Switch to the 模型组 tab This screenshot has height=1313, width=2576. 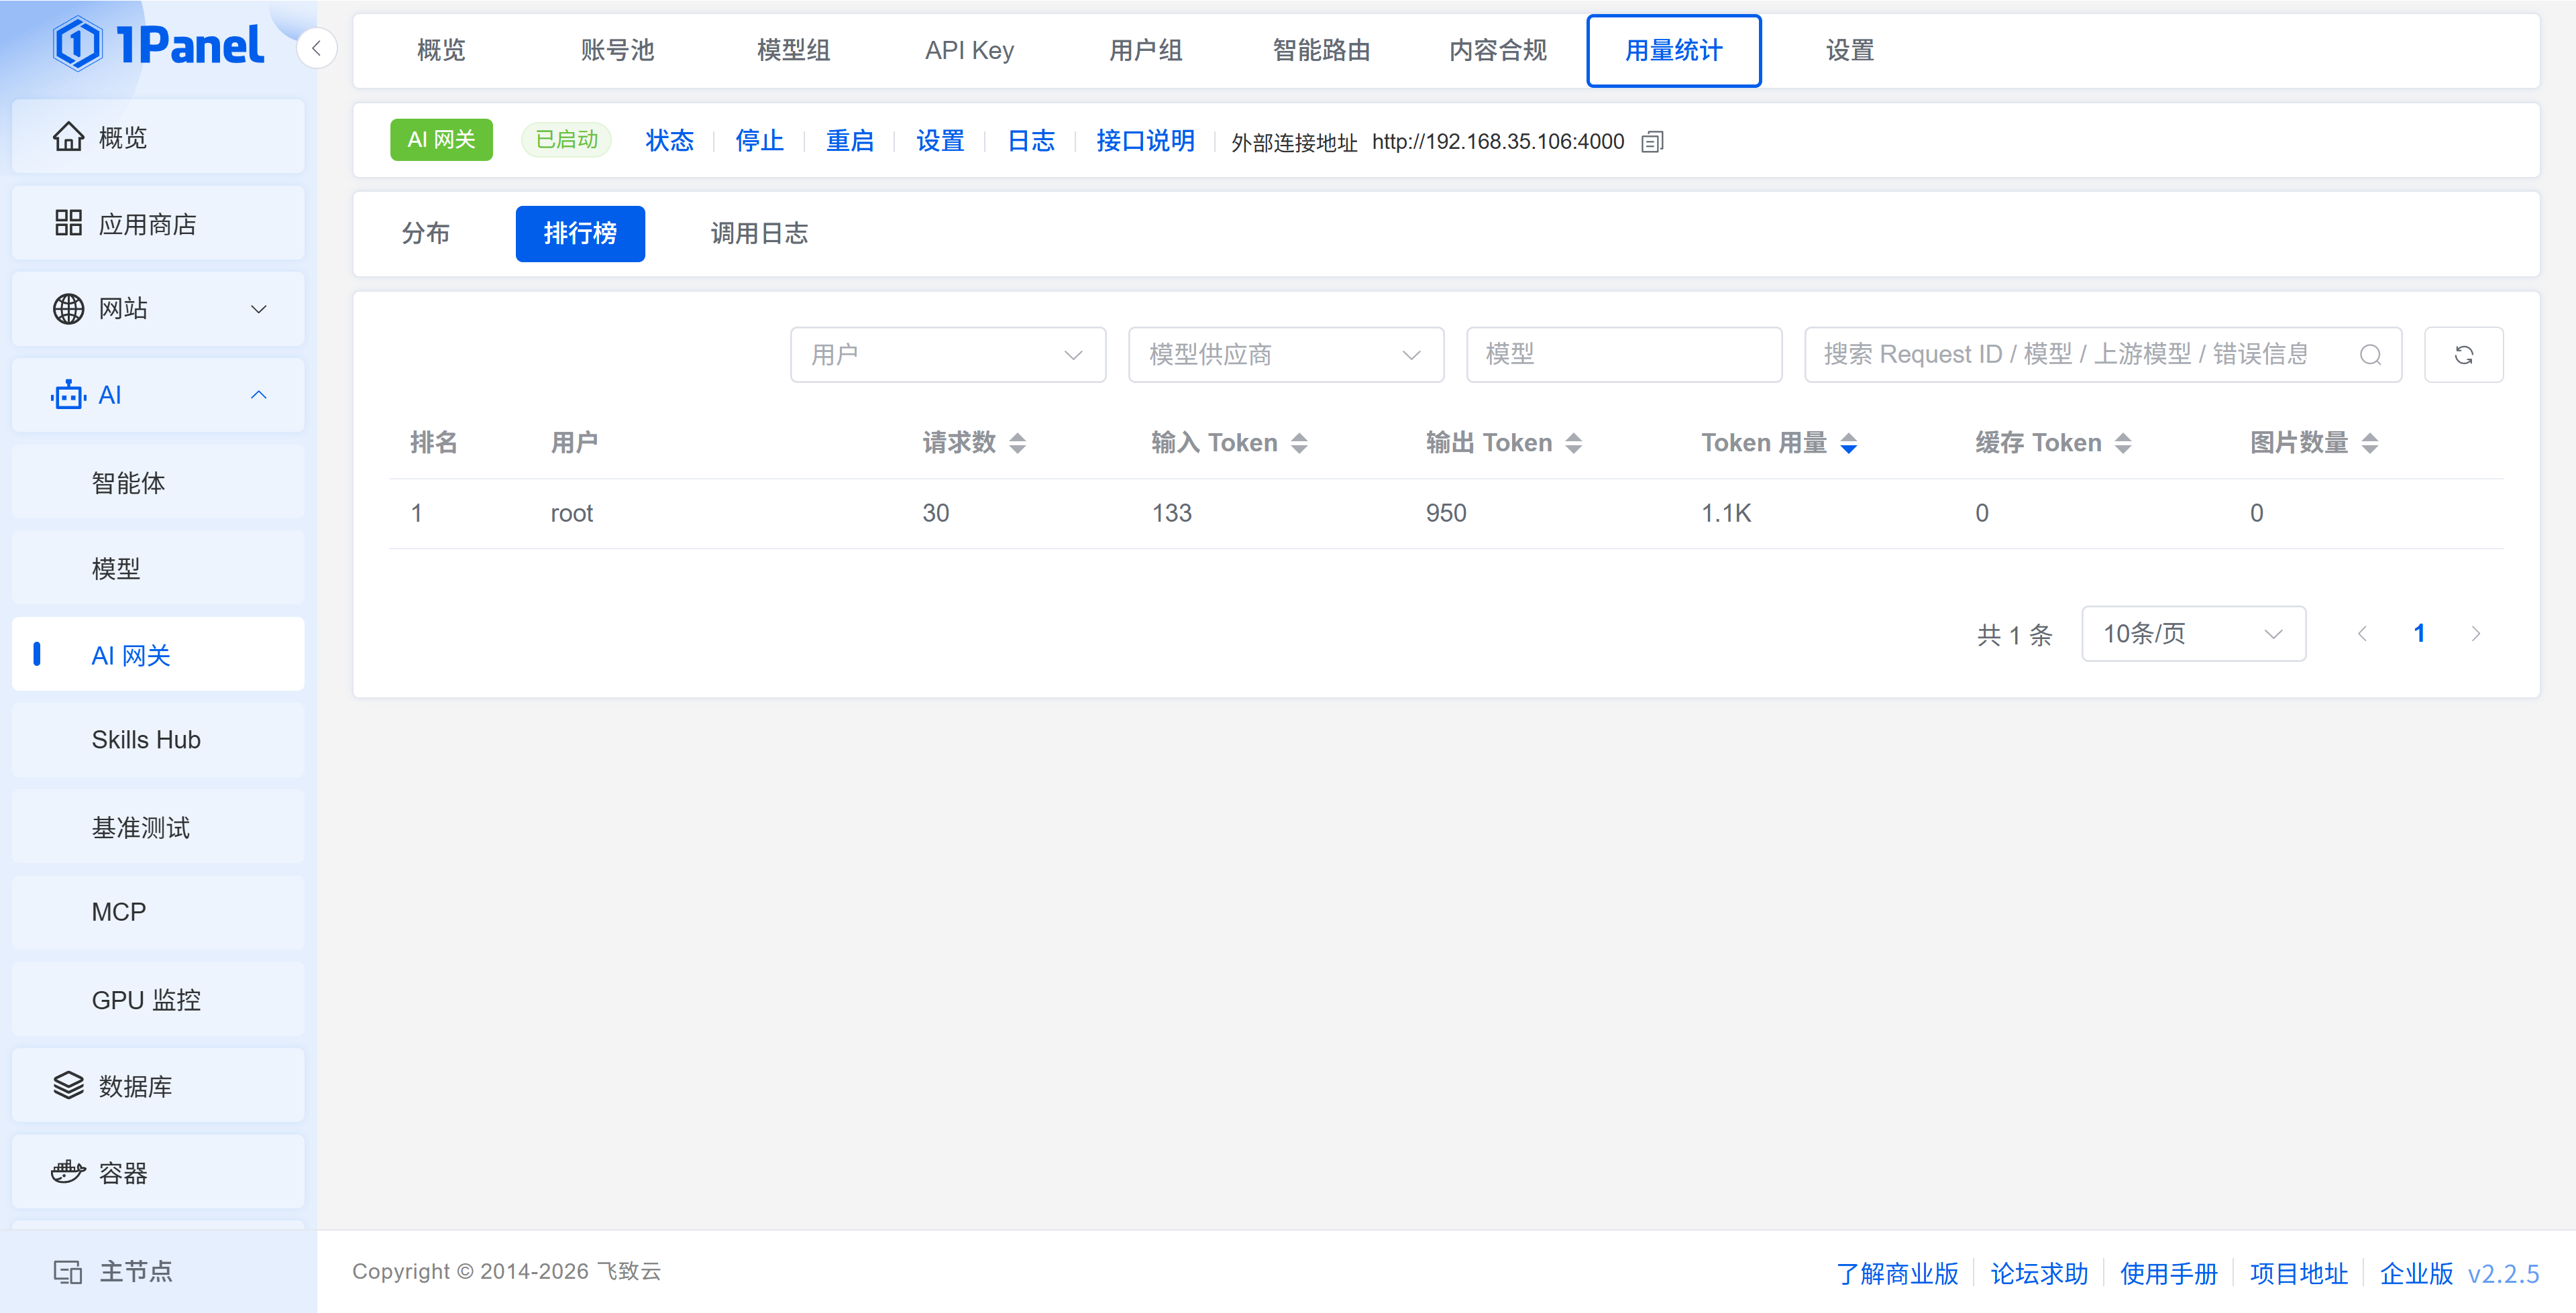click(793, 50)
